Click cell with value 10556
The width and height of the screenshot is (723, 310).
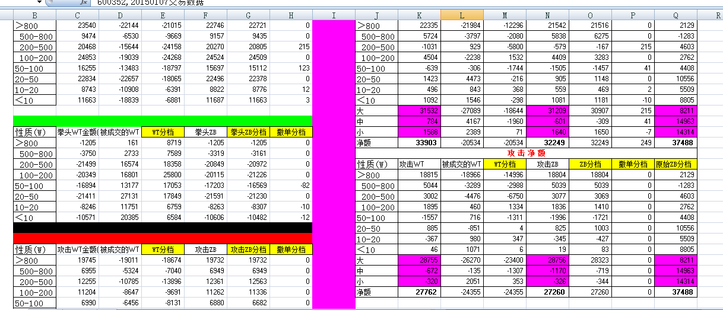[x=676, y=79]
